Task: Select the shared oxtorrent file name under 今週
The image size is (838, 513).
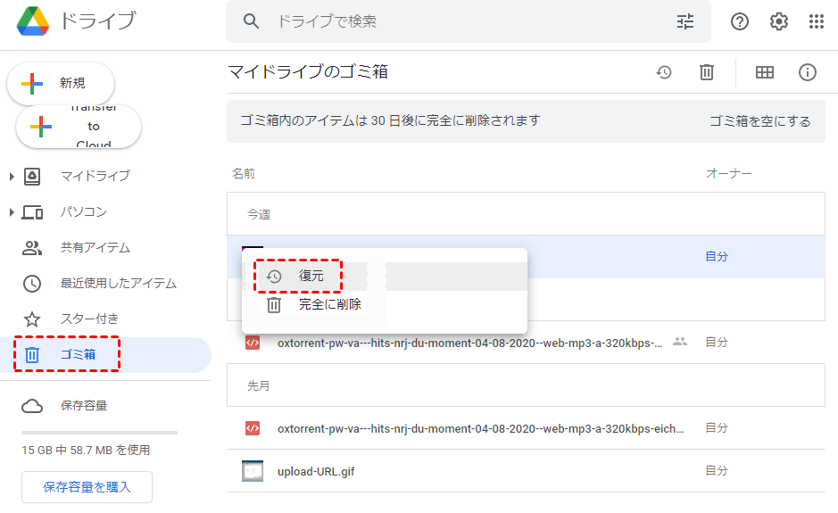Action: [x=469, y=343]
